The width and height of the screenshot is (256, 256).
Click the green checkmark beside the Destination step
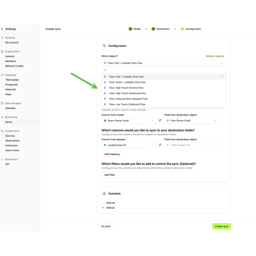(153, 29)
